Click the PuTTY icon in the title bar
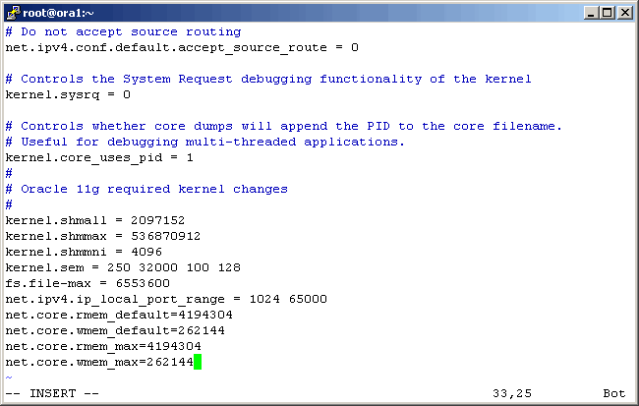639x406 pixels. 13,12
